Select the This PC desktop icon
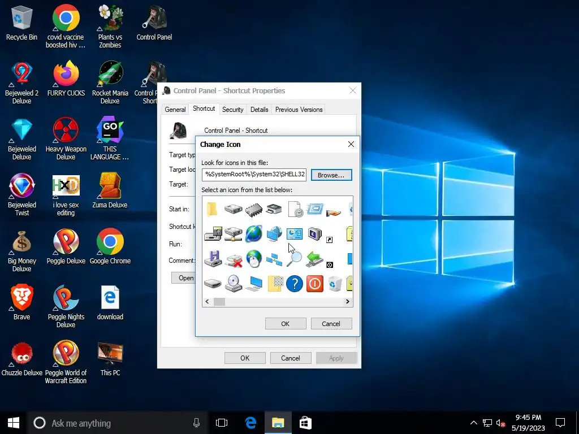The width and height of the screenshot is (579, 434). [110, 359]
